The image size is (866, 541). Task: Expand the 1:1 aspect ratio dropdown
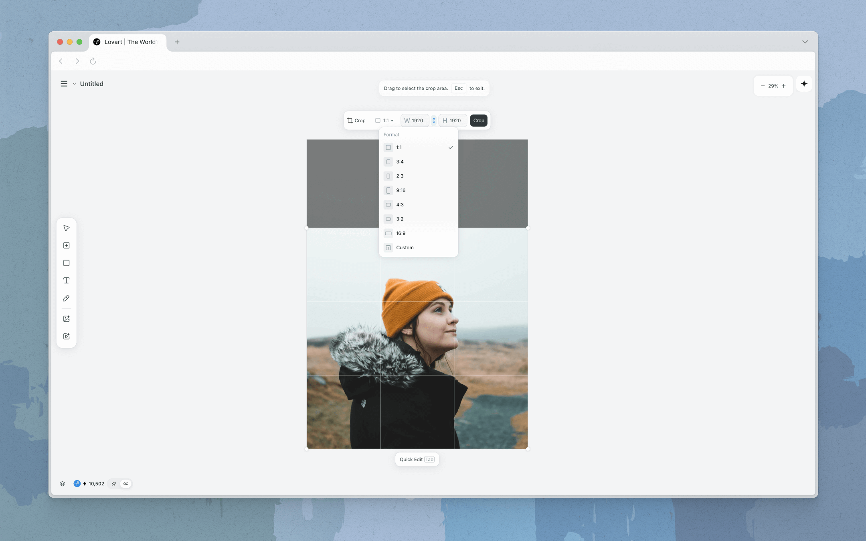(384, 121)
